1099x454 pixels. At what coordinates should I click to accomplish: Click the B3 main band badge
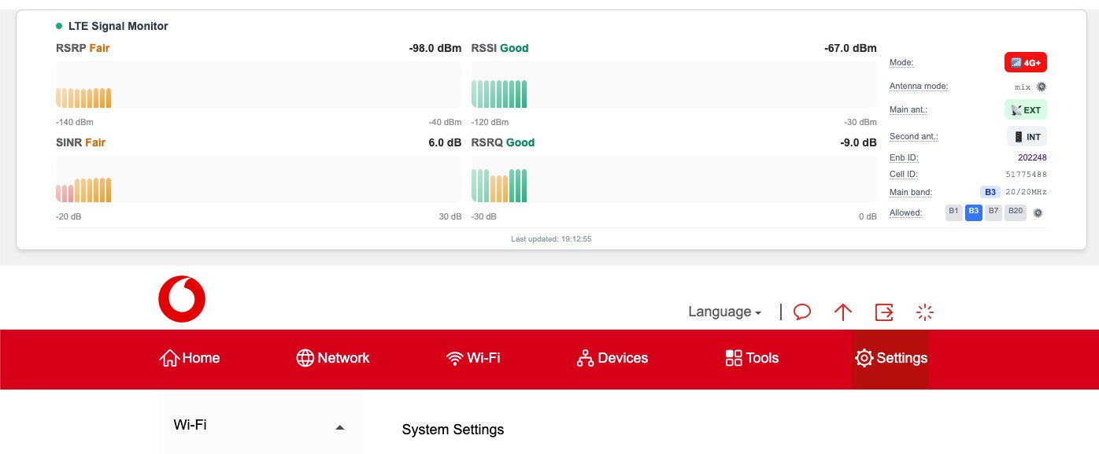coord(990,191)
